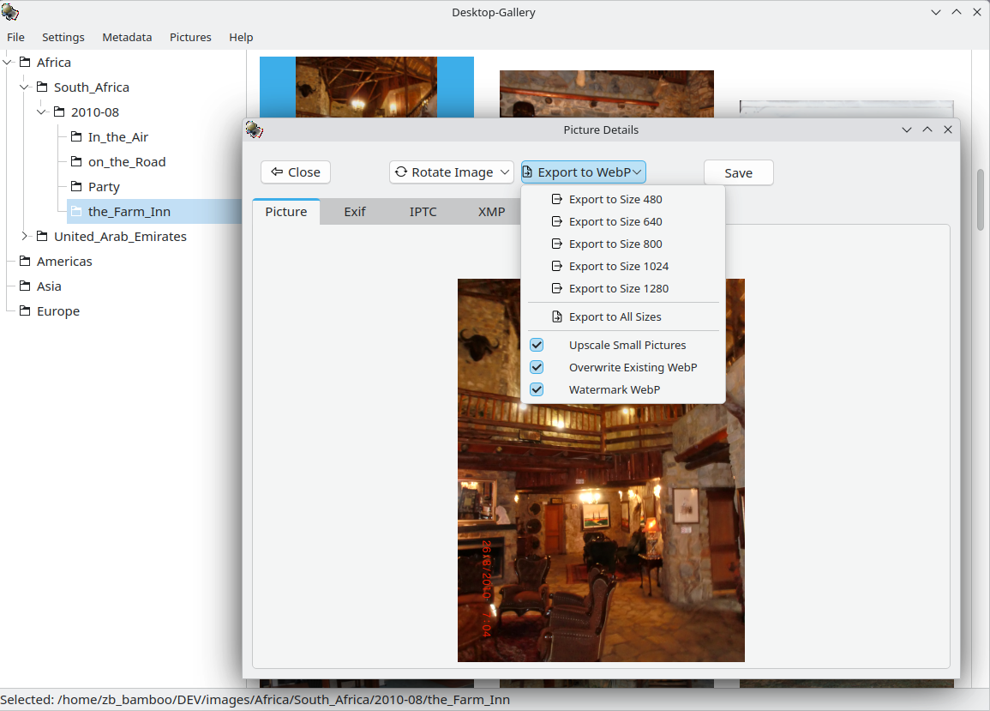Disable Overwrite Existing WebP checkbox
Viewport: 990px width, 711px height.
tap(537, 368)
